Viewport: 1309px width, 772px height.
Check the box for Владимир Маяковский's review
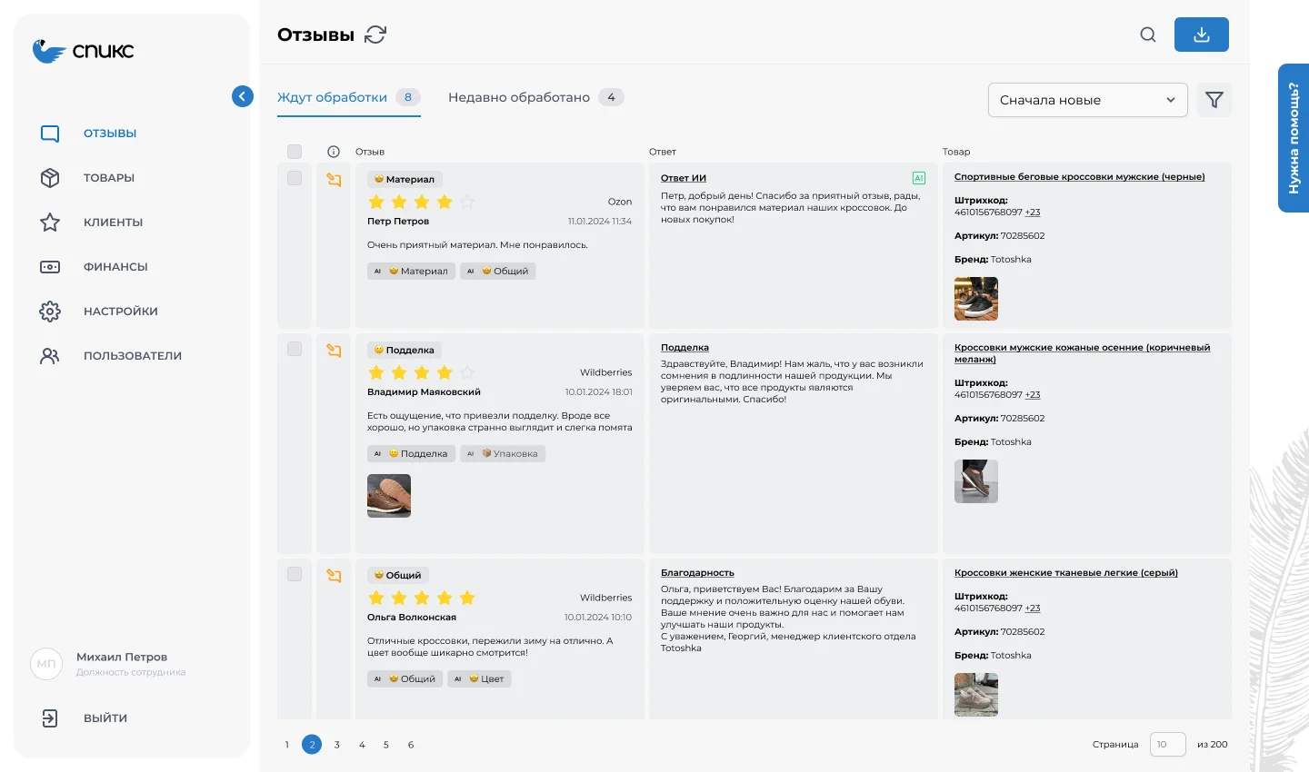pos(295,350)
